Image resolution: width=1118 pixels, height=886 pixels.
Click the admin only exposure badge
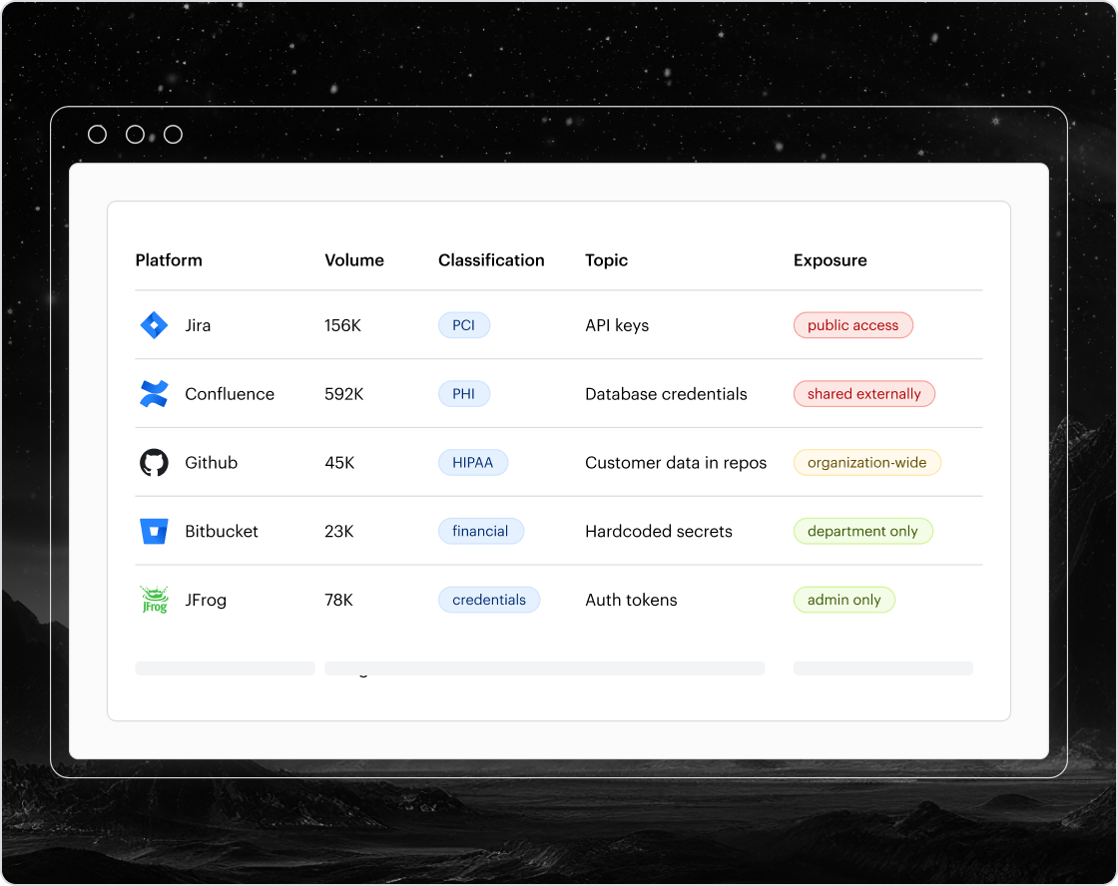click(843, 600)
